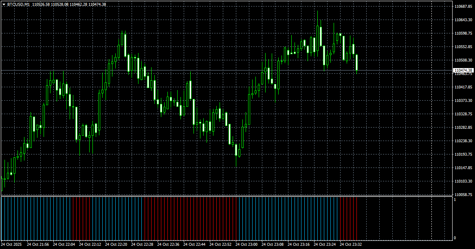Screen dimensions: 475x249
Task: Select the 110328.75 price scale value
Action: coord(463,114)
